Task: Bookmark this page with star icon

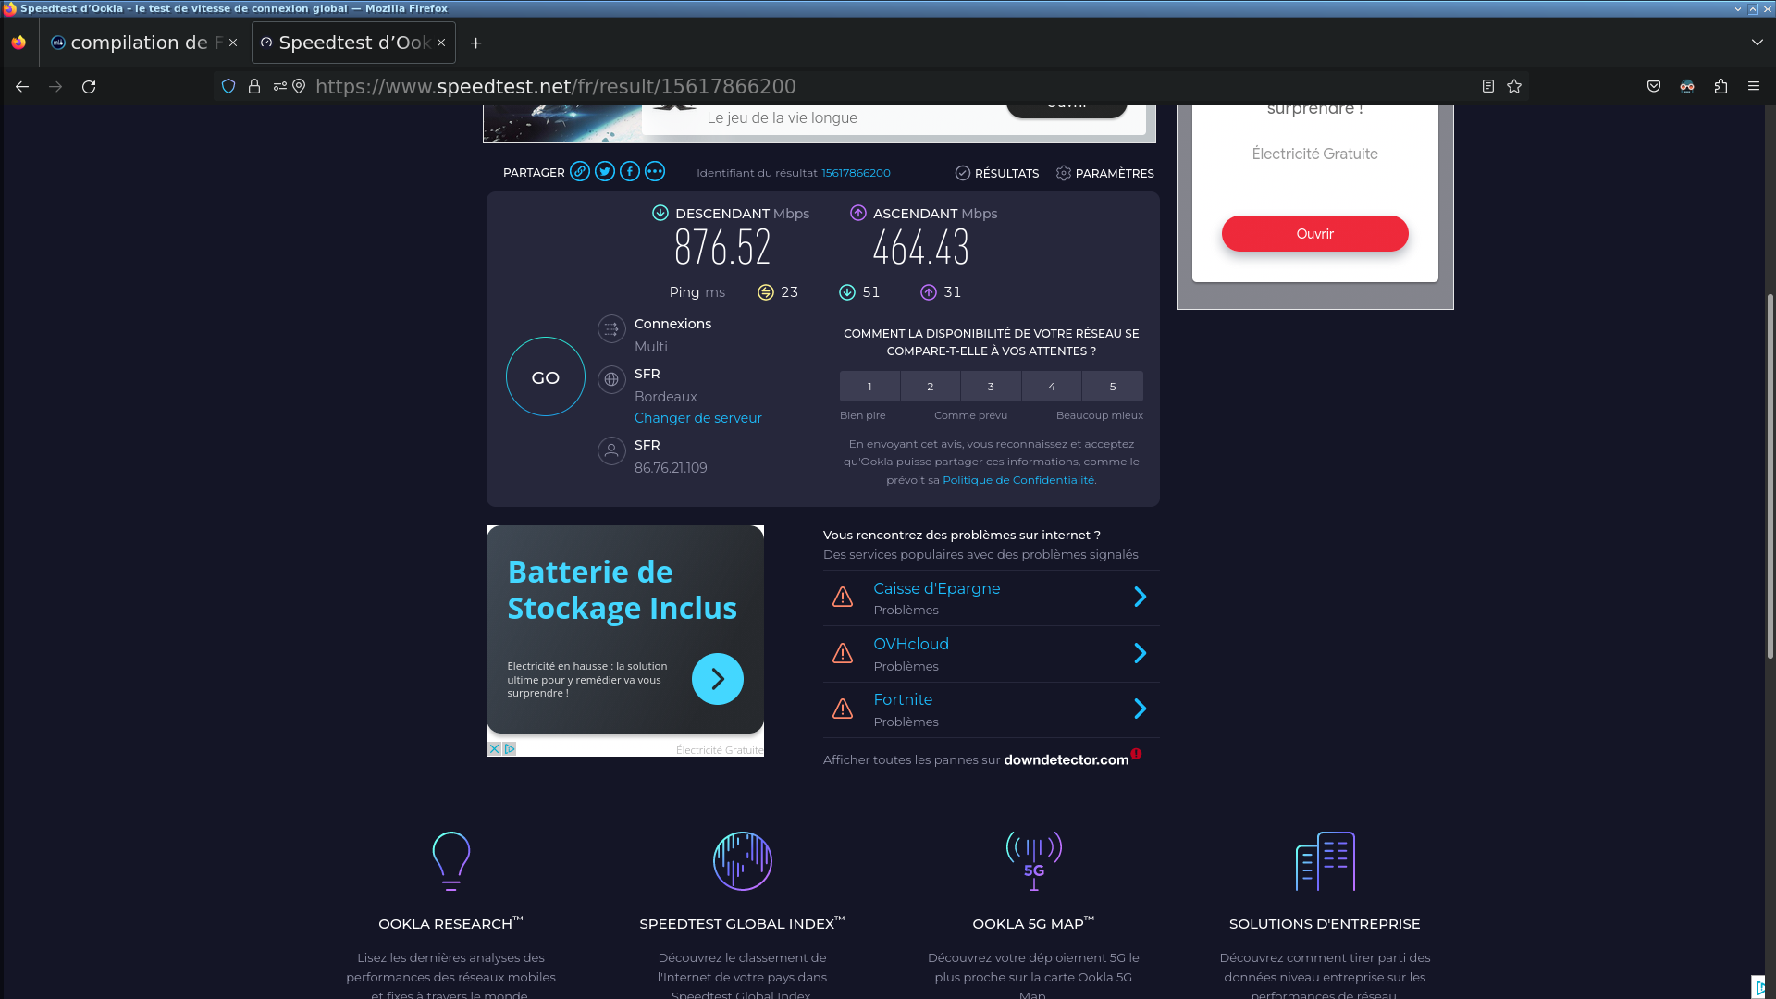Action: (1514, 86)
